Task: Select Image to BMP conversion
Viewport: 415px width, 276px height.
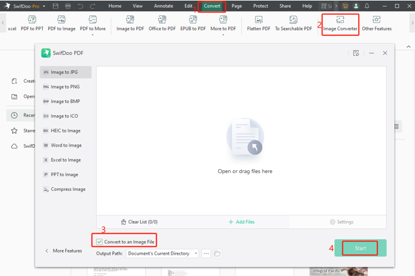Action: (65, 101)
